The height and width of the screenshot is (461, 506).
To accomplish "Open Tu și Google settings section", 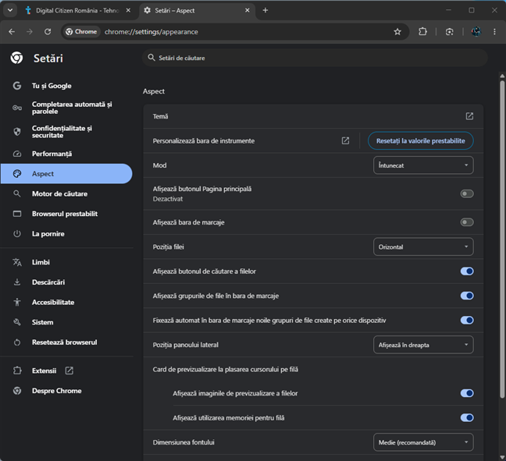I will pos(66,86).
